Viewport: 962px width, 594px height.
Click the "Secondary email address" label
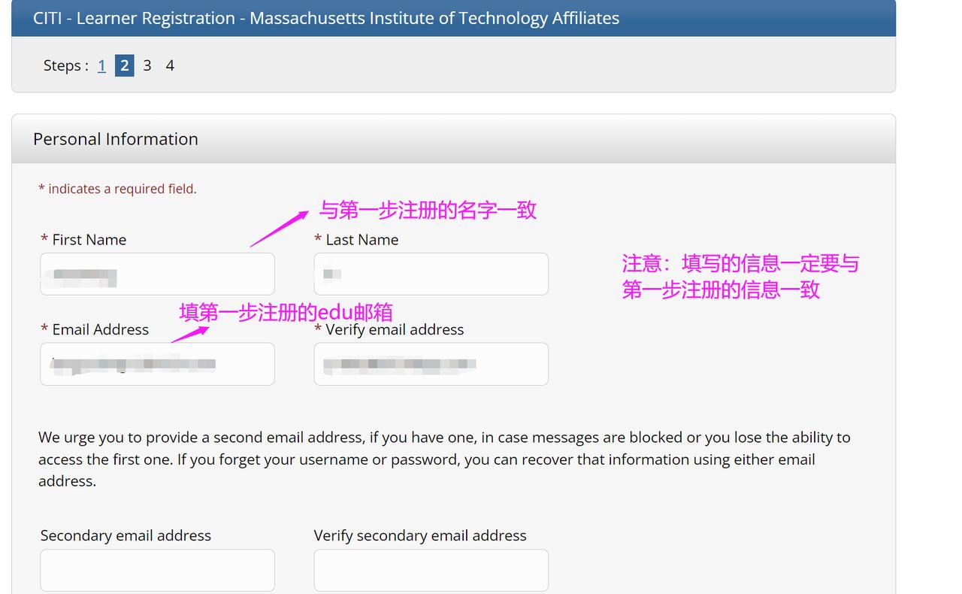(126, 535)
